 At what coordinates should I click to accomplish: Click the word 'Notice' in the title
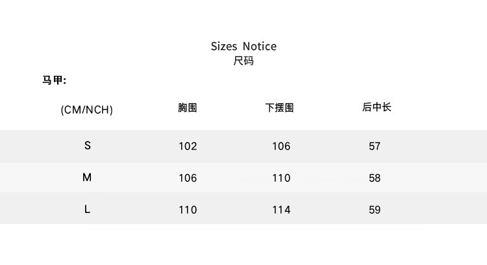(x=260, y=46)
